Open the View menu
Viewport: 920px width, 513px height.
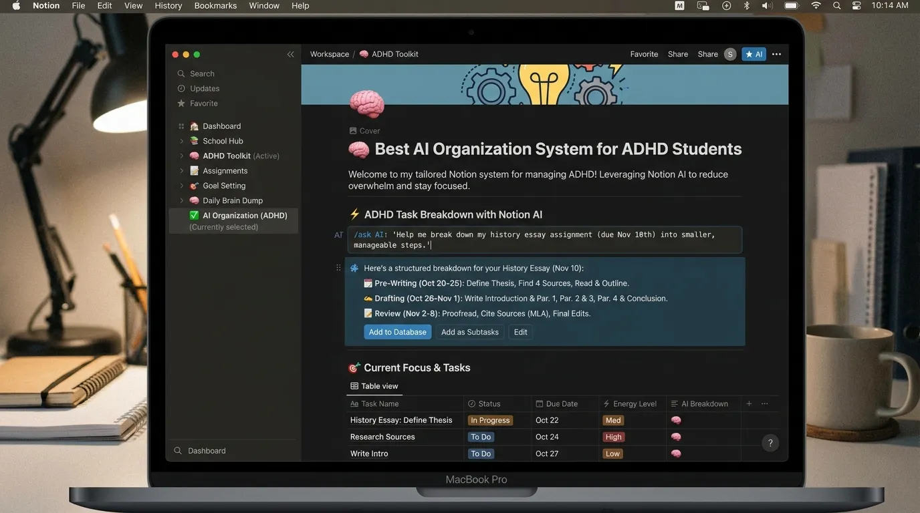click(x=134, y=5)
